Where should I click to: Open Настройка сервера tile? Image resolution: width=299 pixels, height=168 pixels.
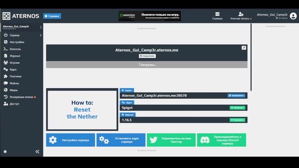[71, 140]
